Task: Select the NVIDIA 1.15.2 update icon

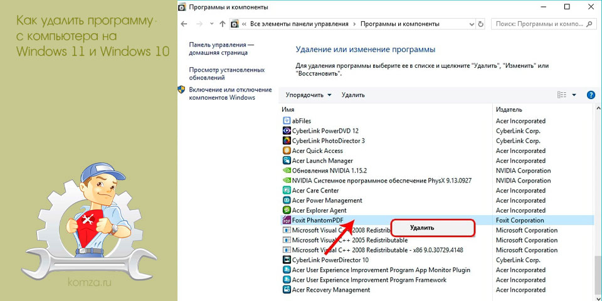Action: coord(287,171)
